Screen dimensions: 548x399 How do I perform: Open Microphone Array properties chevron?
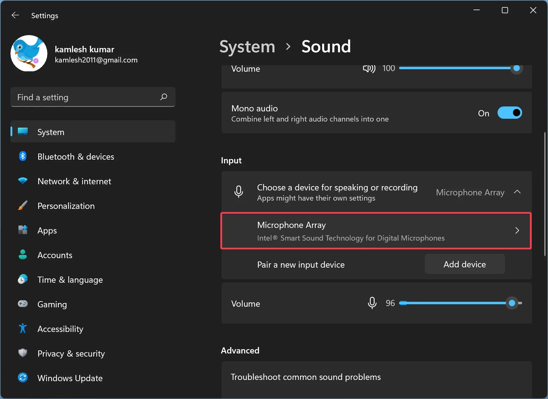(517, 230)
